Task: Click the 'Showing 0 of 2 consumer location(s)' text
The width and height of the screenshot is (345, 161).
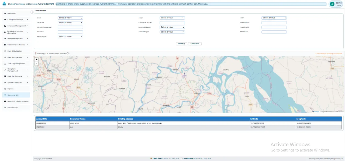Action: click(x=53, y=53)
